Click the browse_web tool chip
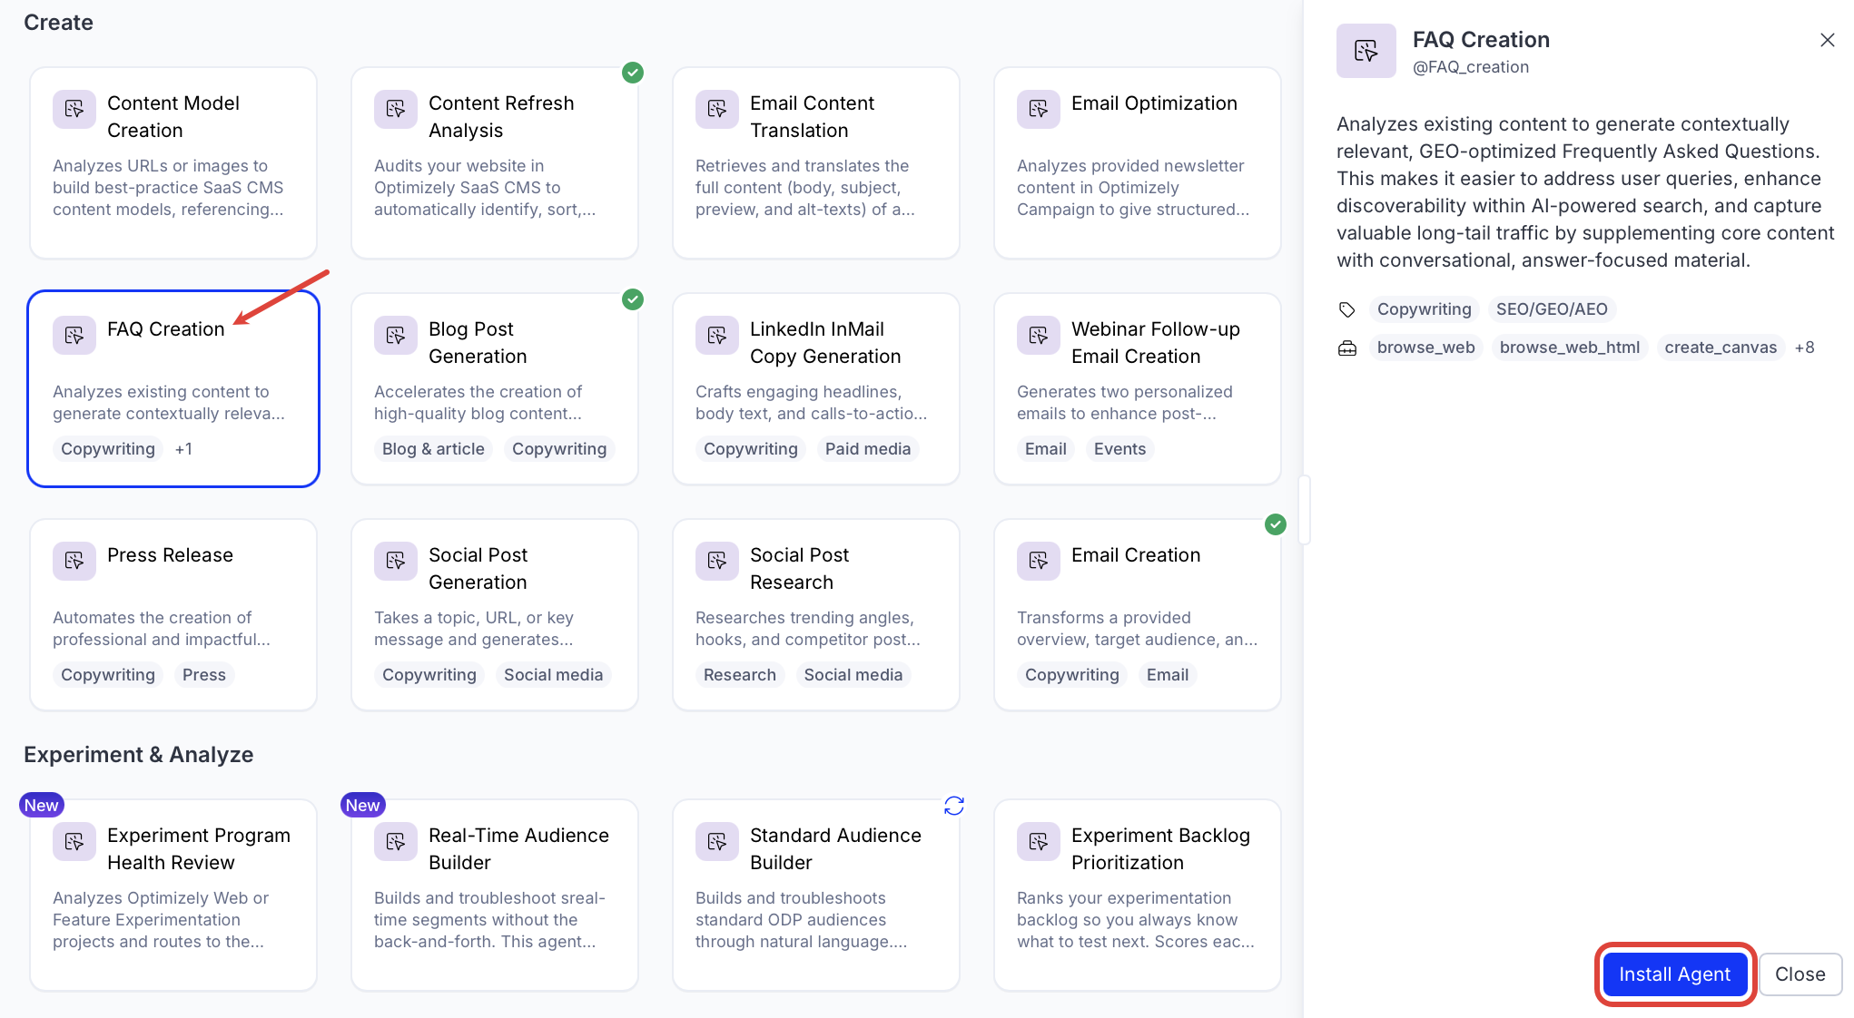 coord(1426,347)
